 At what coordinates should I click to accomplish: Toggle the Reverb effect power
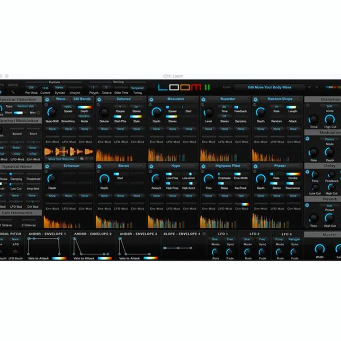[307, 205]
